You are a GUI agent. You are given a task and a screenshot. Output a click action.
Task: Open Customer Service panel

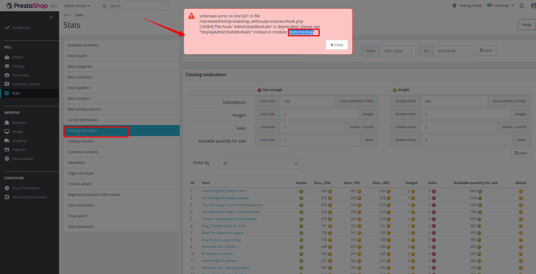pyautogui.click(x=26, y=84)
